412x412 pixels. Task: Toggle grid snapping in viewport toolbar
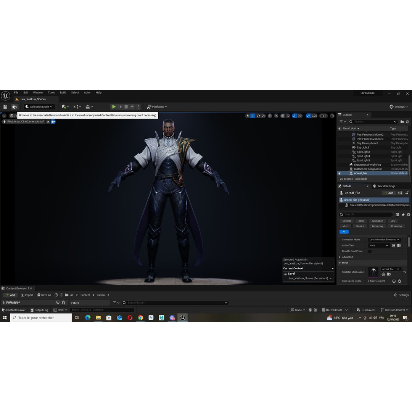pos(283,116)
